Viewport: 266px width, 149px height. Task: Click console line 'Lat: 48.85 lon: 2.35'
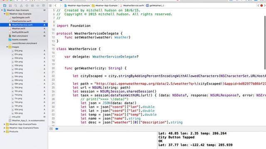coord(192,133)
